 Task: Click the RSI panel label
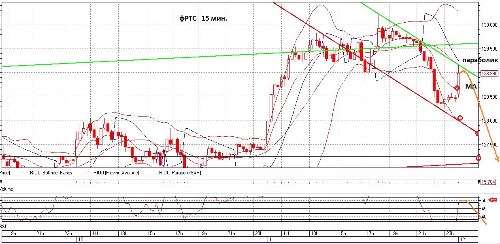click(x=4, y=227)
